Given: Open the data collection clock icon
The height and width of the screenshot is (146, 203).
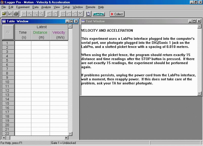Looking at the screenshot, I should coord(88,14).
